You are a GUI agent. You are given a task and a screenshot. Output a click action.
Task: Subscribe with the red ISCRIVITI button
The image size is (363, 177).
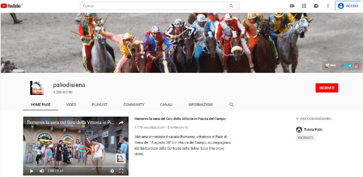click(327, 88)
